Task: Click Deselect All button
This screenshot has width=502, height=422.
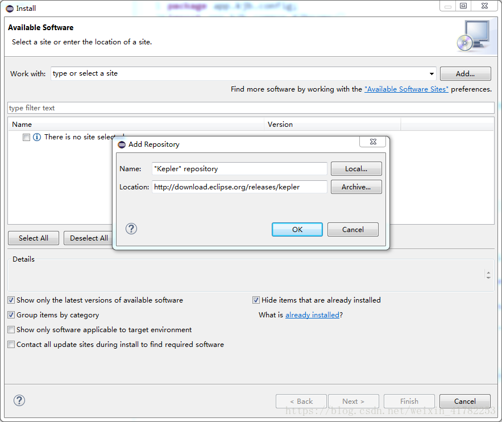Action: pos(89,238)
